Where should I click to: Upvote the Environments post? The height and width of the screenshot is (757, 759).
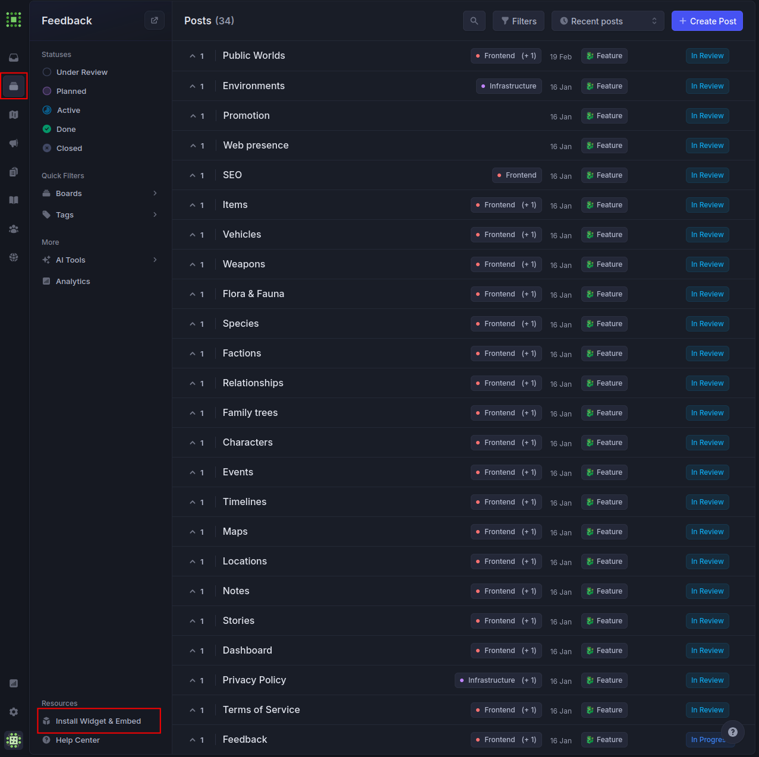pyautogui.click(x=197, y=86)
